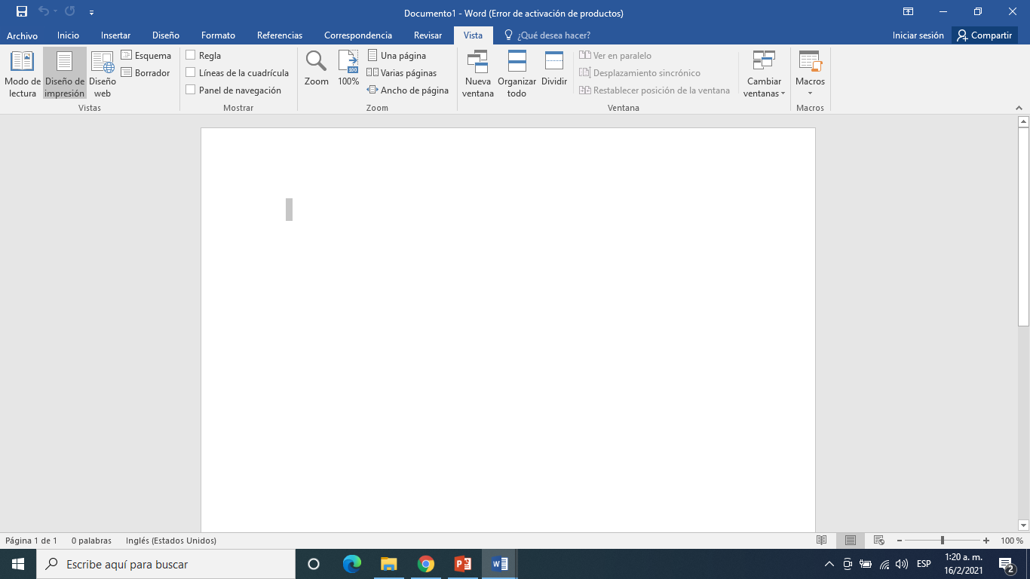Viewport: 1030px width, 579px height.
Task: Enable the Regla checkbox
Action: 191,55
